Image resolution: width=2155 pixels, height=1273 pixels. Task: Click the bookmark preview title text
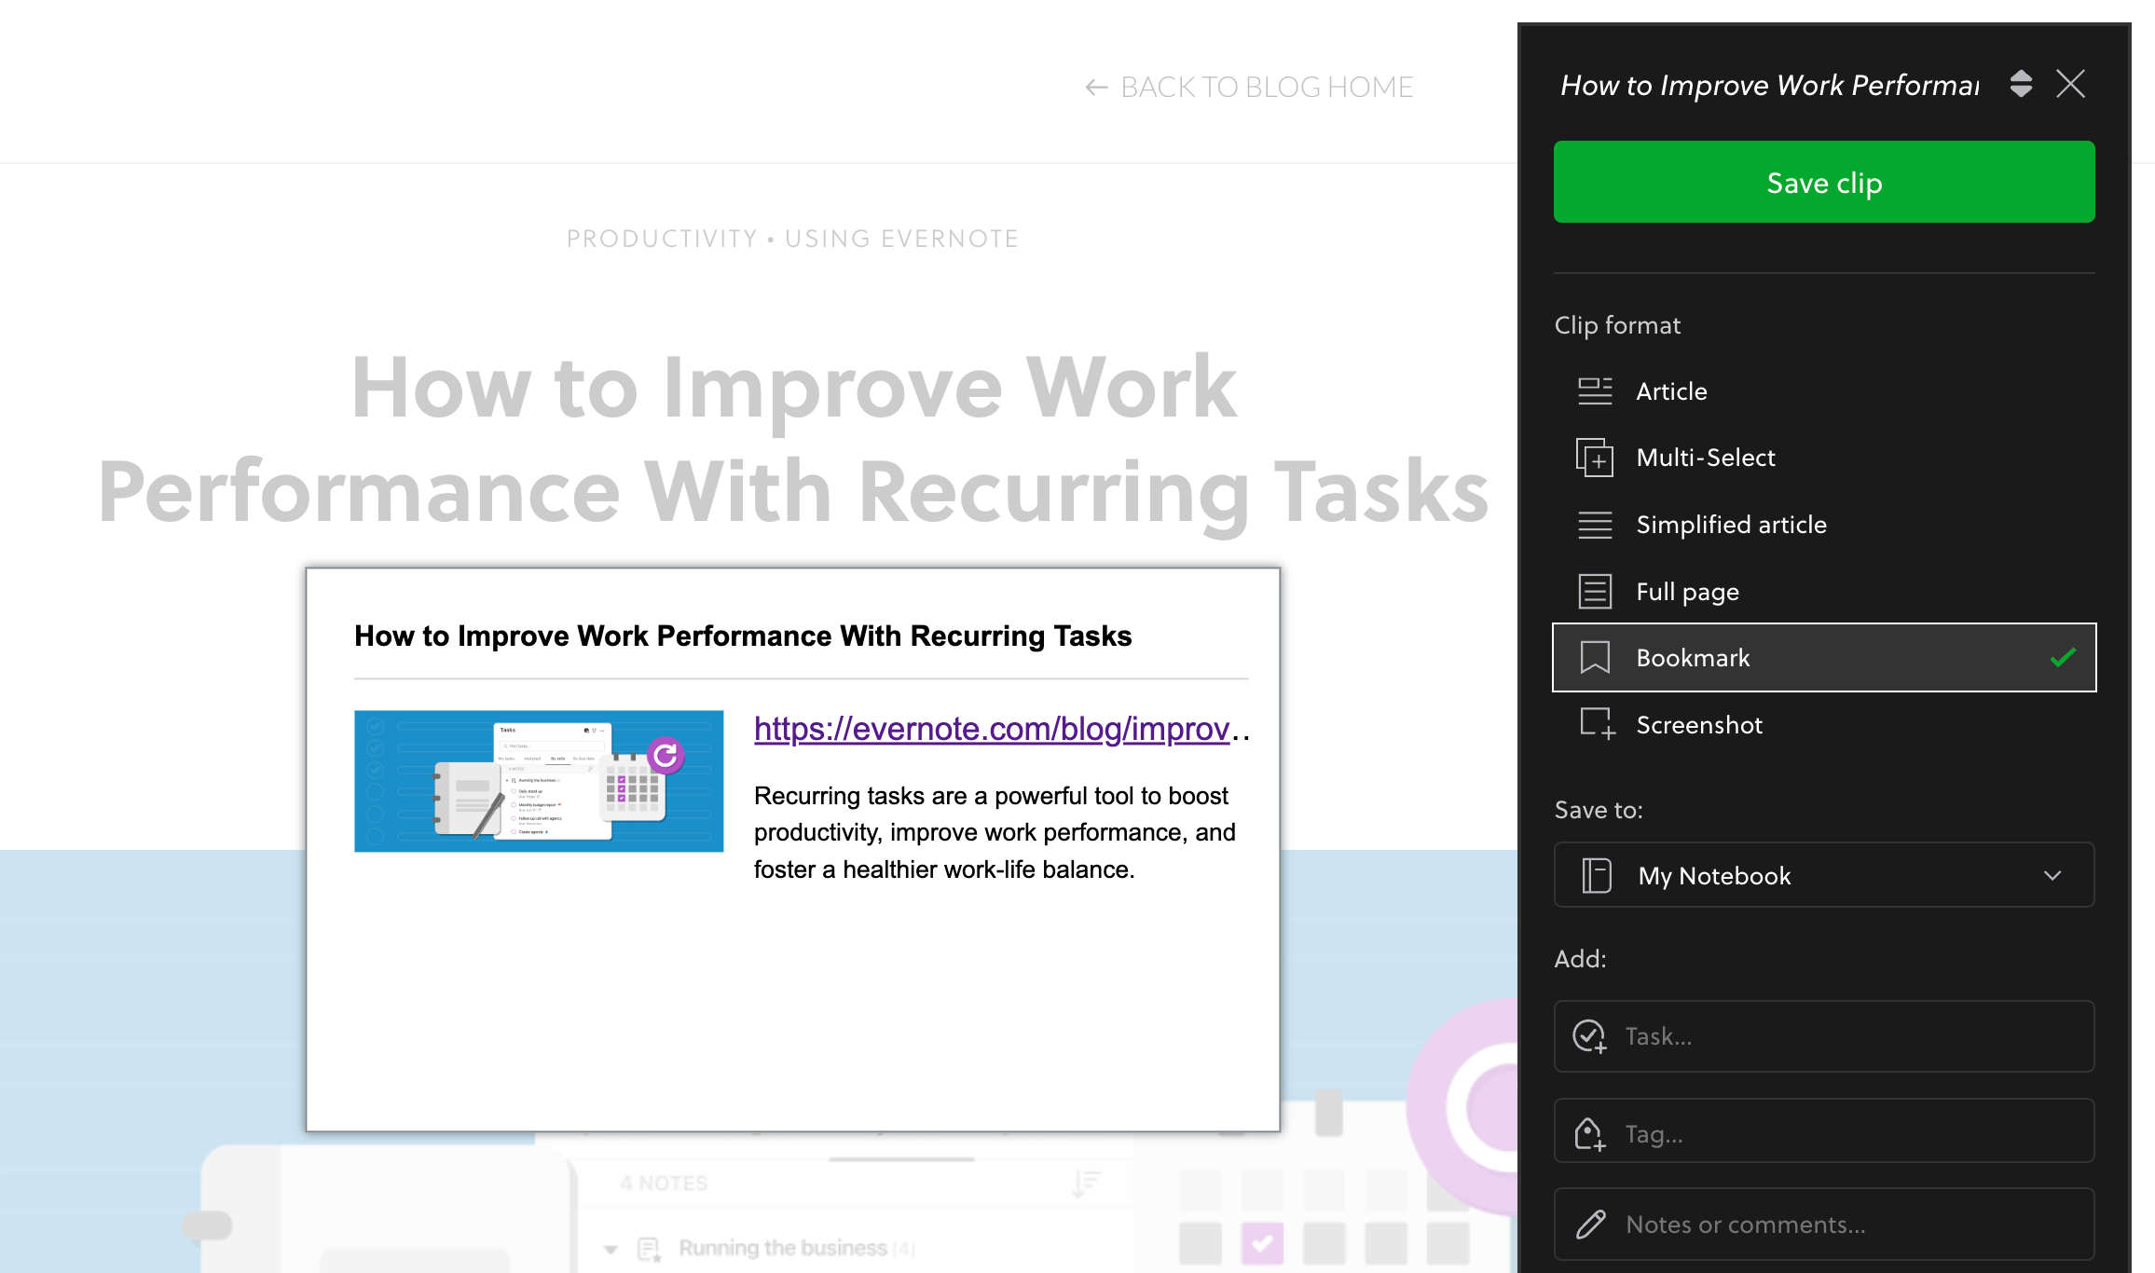pos(743,636)
